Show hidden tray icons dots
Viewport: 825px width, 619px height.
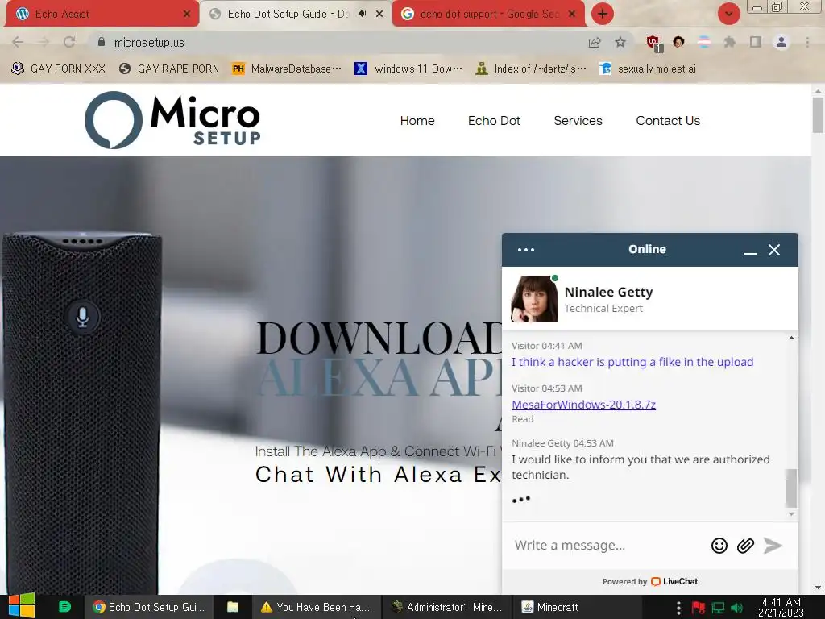678,608
